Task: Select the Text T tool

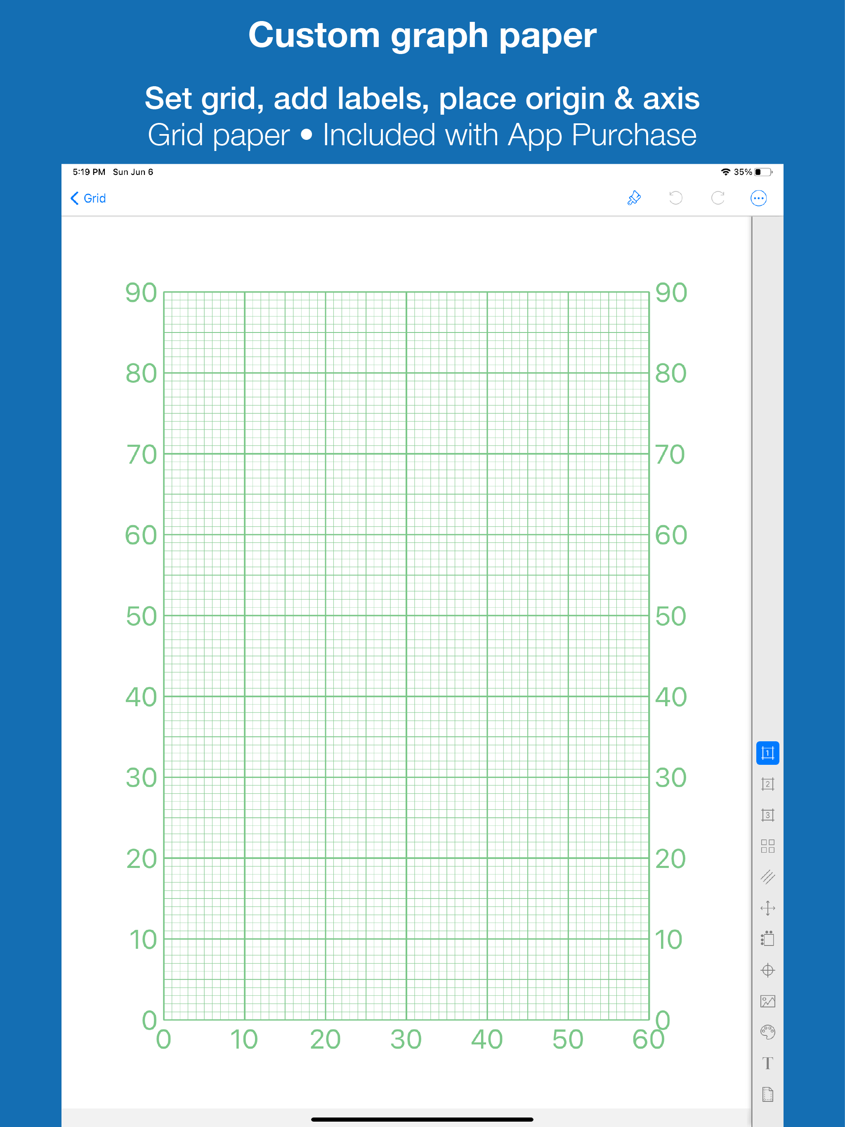Action: 767,1063
